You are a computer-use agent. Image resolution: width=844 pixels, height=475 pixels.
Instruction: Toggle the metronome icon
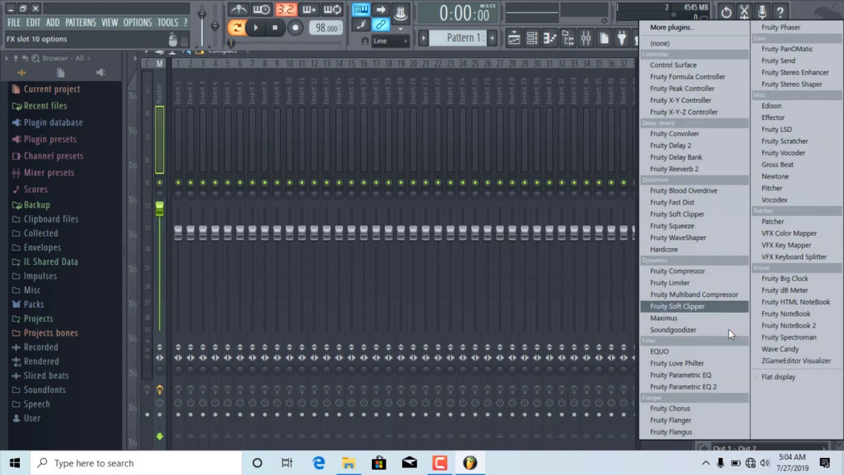(x=238, y=10)
